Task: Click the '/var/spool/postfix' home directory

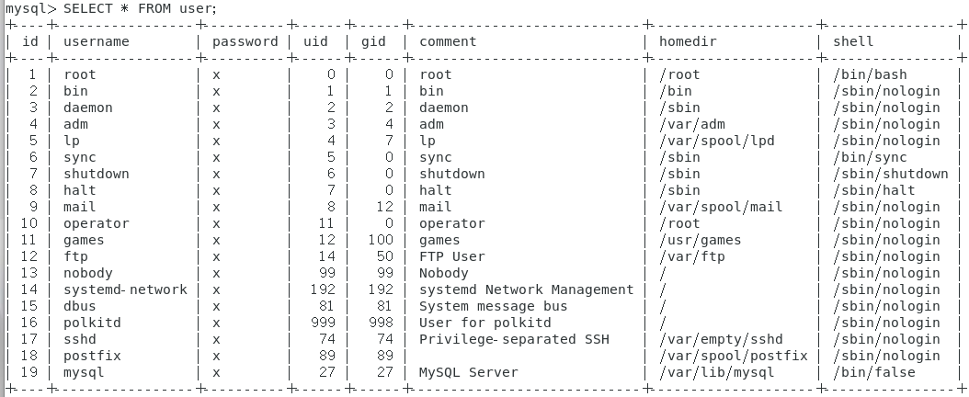Action: pyautogui.click(x=733, y=356)
